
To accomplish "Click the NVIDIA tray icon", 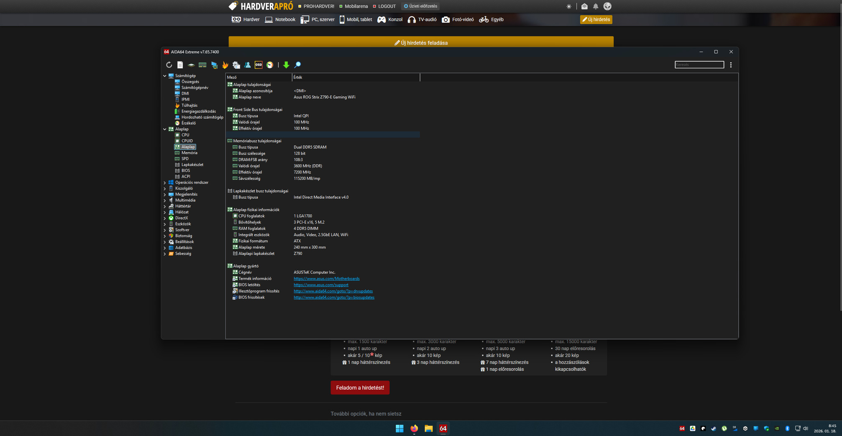I will tap(777, 428).
